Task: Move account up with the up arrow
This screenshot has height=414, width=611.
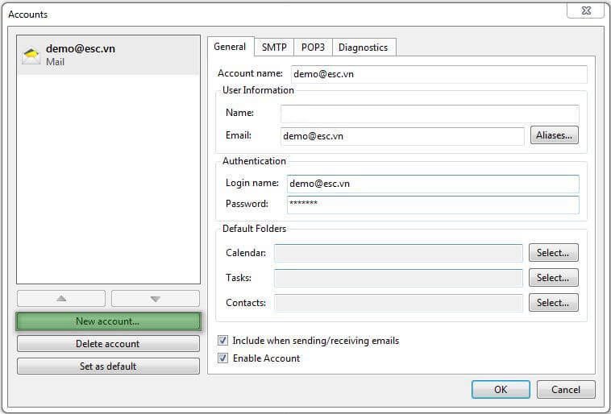Action: tap(61, 299)
